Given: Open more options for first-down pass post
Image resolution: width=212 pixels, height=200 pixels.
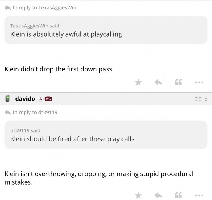Looking at the screenshot, I should [199, 82].
